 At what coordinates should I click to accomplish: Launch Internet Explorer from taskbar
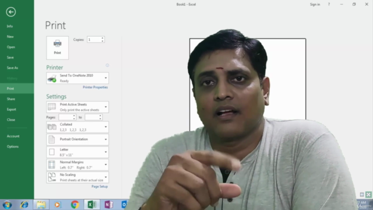click(24, 205)
